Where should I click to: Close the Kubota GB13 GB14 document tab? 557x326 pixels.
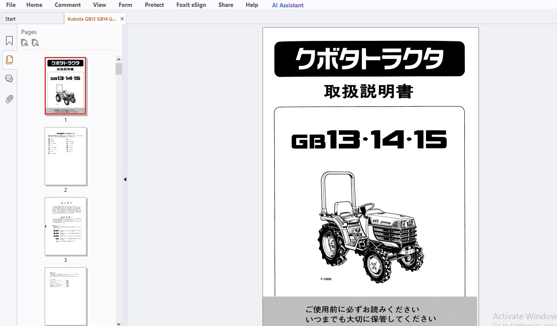tap(122, 19)
